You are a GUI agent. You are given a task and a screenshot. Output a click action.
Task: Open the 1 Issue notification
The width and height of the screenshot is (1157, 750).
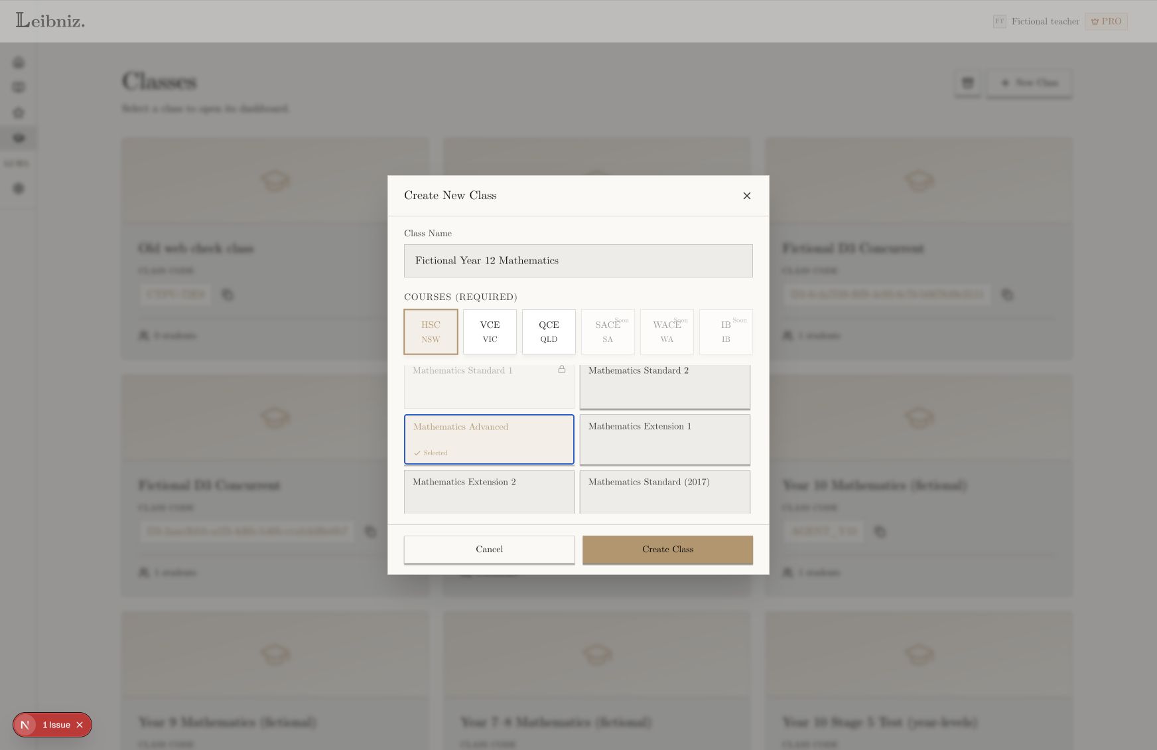tap(56, 725)
